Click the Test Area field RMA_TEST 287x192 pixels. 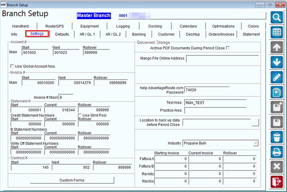coord(215,103)
